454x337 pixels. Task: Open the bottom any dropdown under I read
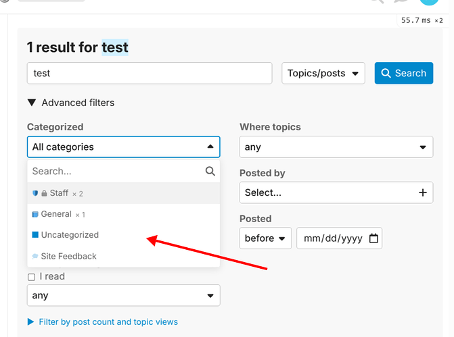(x=124, y=295)
